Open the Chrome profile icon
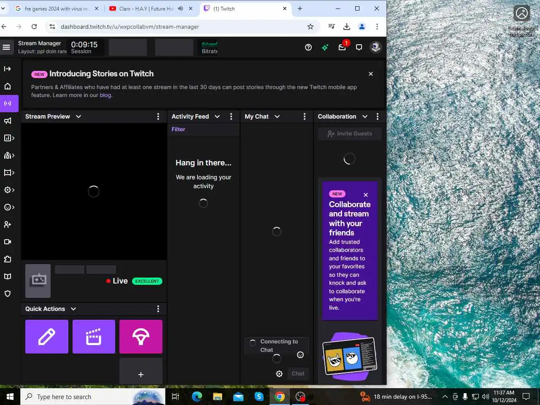The image size is (540, 405). (362, 27)
